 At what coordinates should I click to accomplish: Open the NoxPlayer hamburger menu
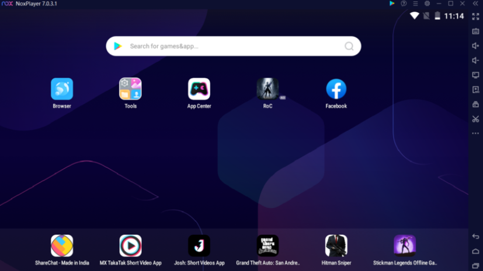pyautogui.click(x=415, y=3)
